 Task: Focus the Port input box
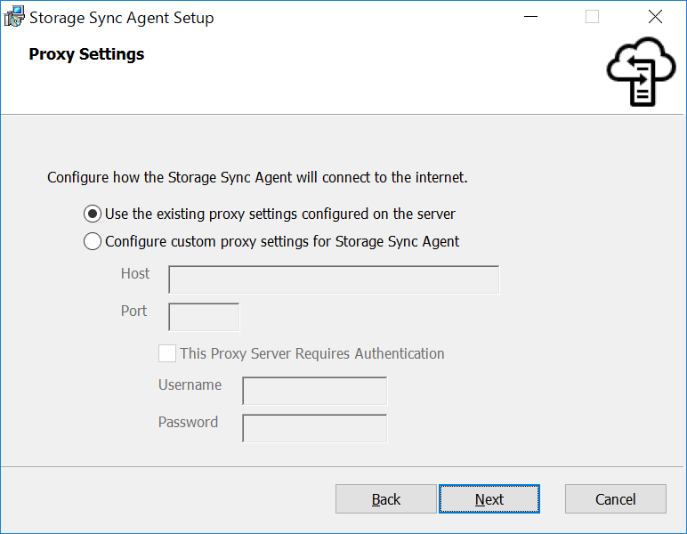[x=204, y=317]
